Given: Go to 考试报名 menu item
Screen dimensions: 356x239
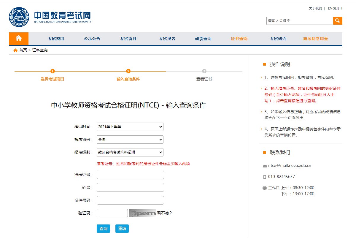Looking at the screenshot, I should coord(167,39).
